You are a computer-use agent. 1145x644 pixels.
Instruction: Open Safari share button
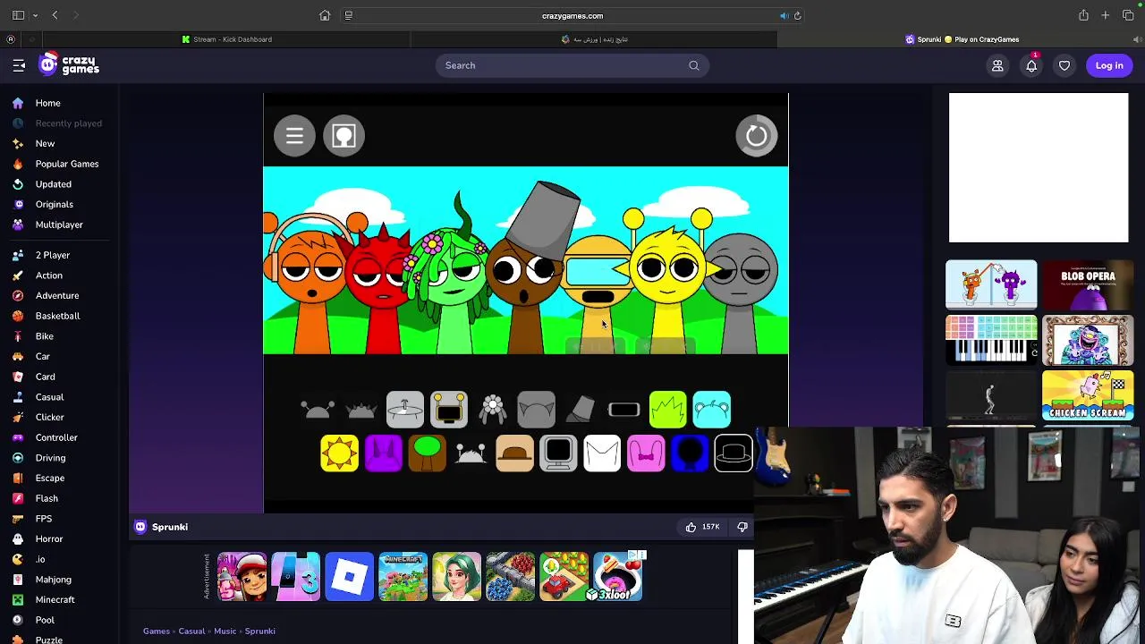[x=1083, y=15]
